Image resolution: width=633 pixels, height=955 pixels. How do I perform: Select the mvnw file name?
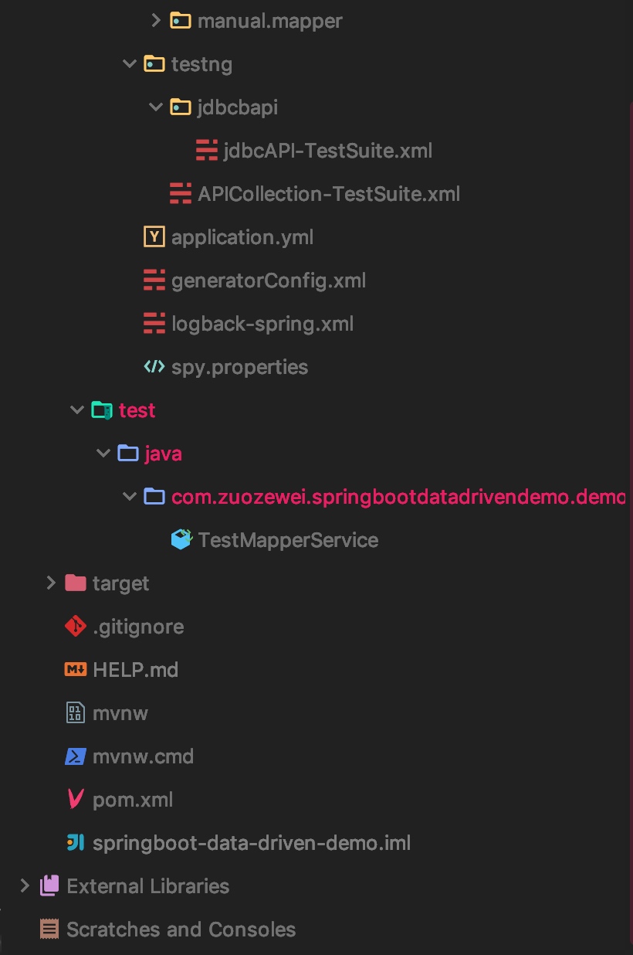[x=120, y=713]
